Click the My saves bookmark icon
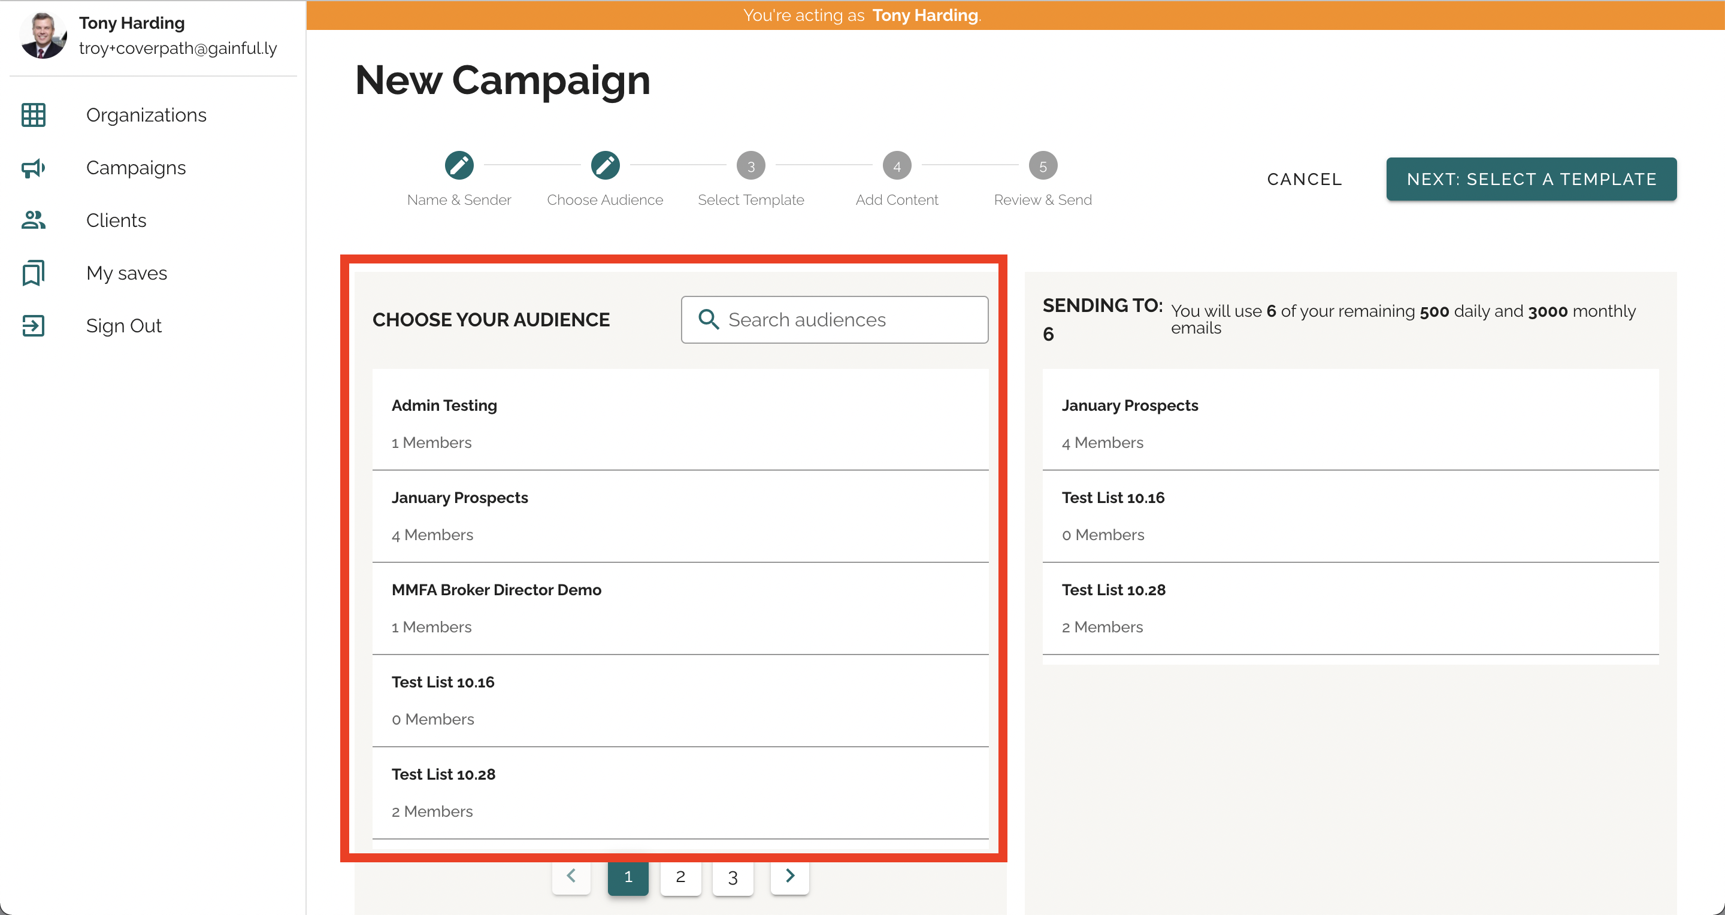 34,273
